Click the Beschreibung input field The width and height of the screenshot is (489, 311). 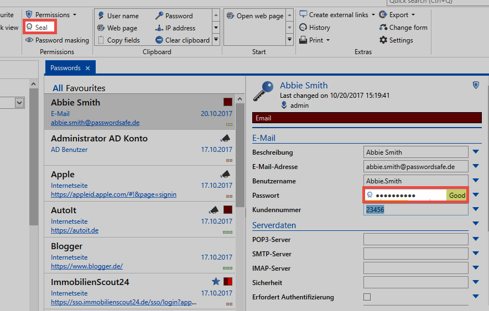point(416,152)
